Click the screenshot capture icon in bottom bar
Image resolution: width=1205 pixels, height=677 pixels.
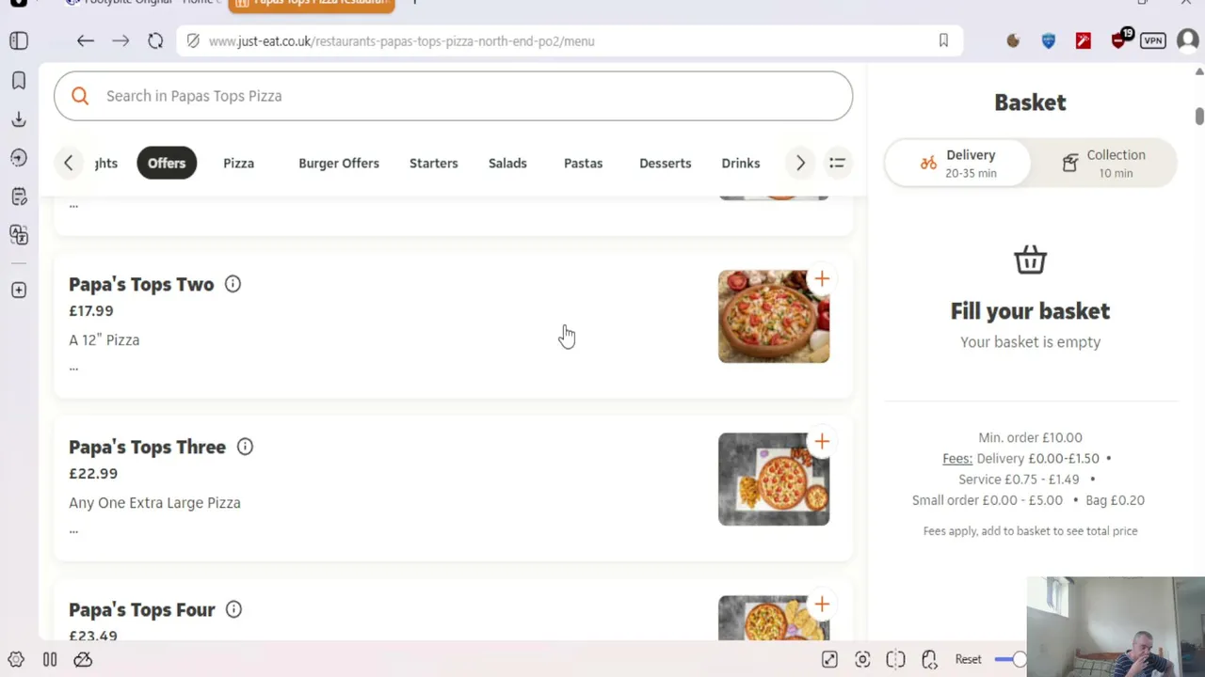pyautogui.click(x=862, y=660)
